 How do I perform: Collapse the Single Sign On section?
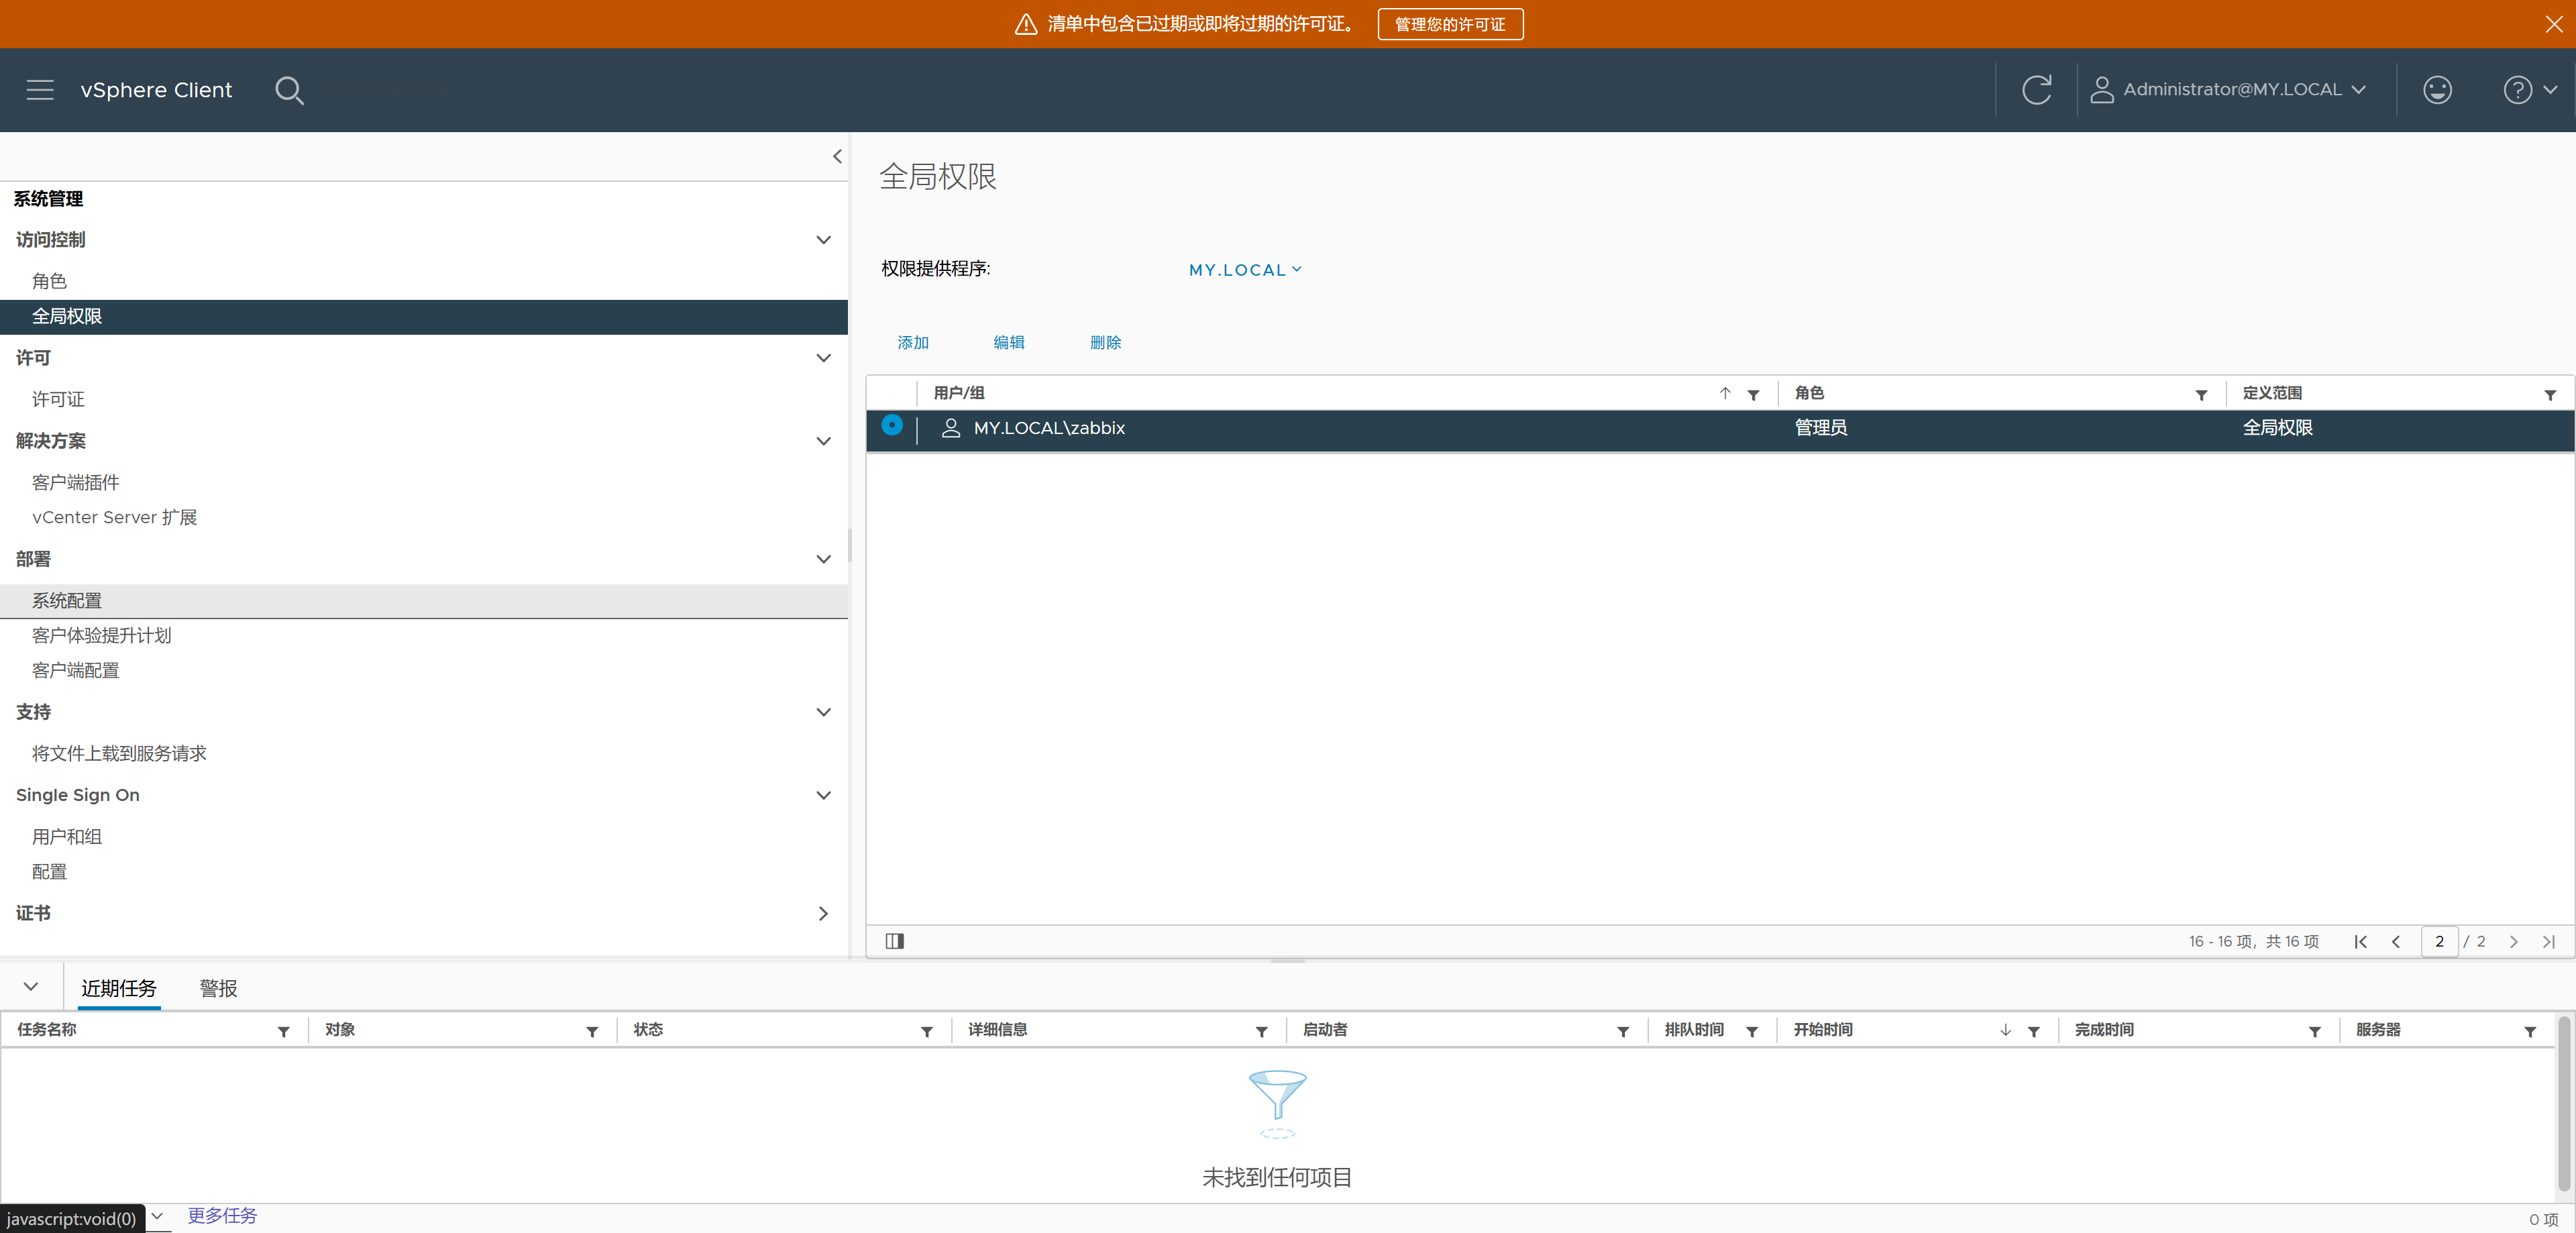[x=823, y=795]
